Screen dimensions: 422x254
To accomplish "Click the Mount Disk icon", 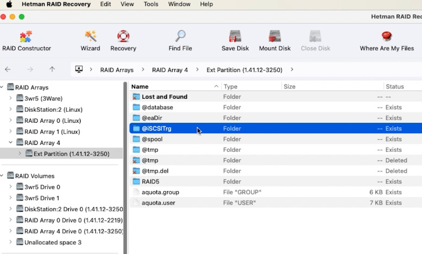I will [x=275, y=36].
